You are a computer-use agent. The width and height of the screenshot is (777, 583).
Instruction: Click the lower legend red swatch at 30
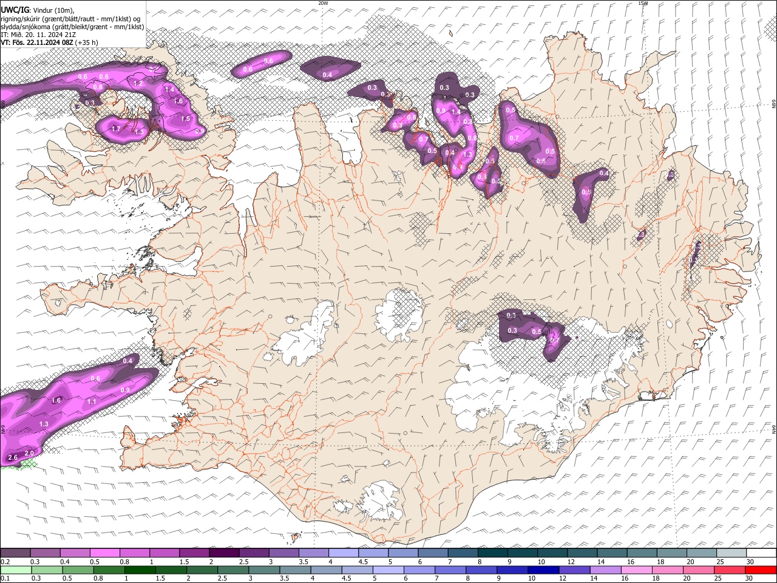(761, 570)
